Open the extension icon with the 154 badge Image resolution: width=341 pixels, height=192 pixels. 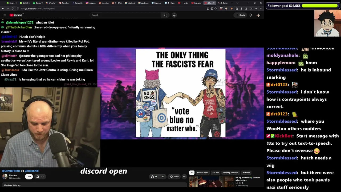pyautogui.click(x=221, y=8)
